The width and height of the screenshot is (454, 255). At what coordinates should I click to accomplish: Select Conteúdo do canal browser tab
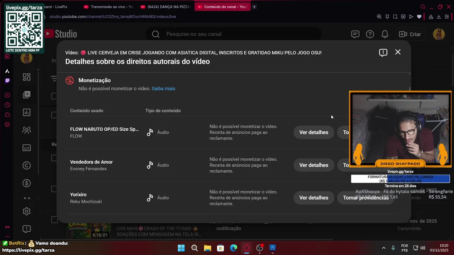click(222, 7)
